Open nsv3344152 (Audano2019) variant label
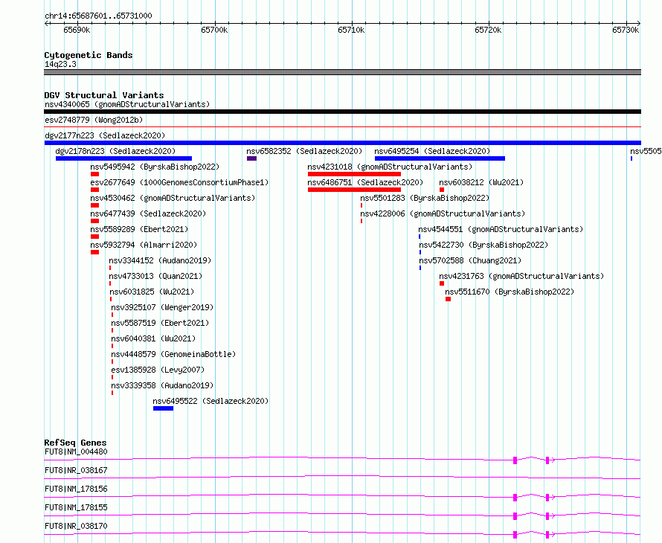The width and height of the screenshot is (662, 543). click(160, 260)
